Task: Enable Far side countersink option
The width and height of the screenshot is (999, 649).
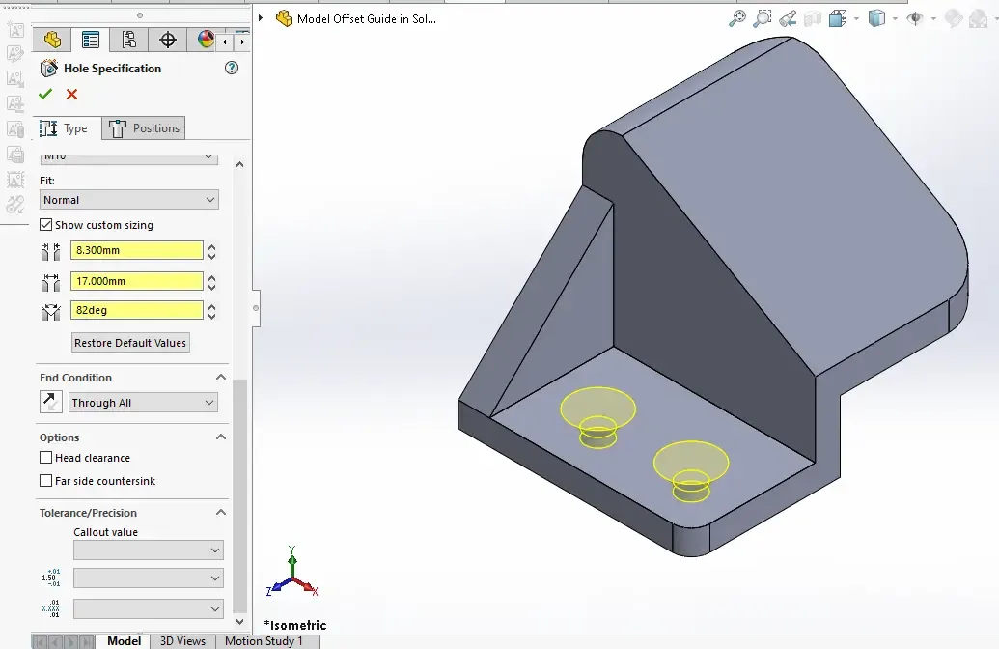Action: pos(46,481)
